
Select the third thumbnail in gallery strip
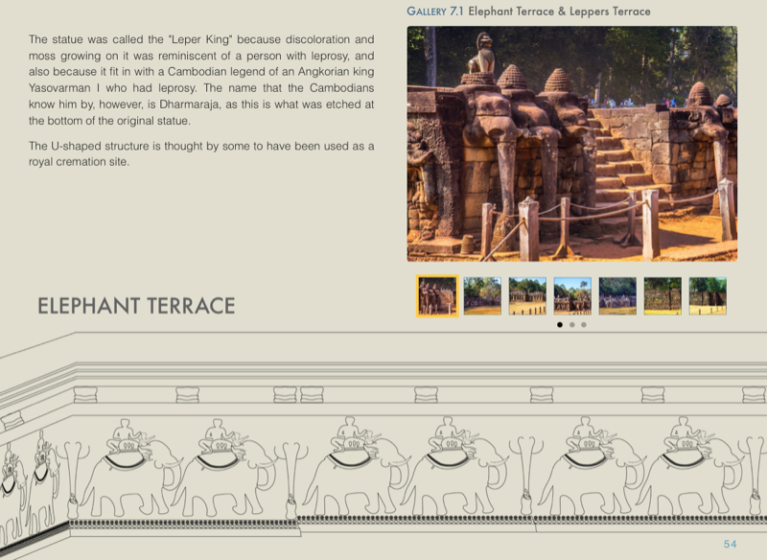click(527, 296)
